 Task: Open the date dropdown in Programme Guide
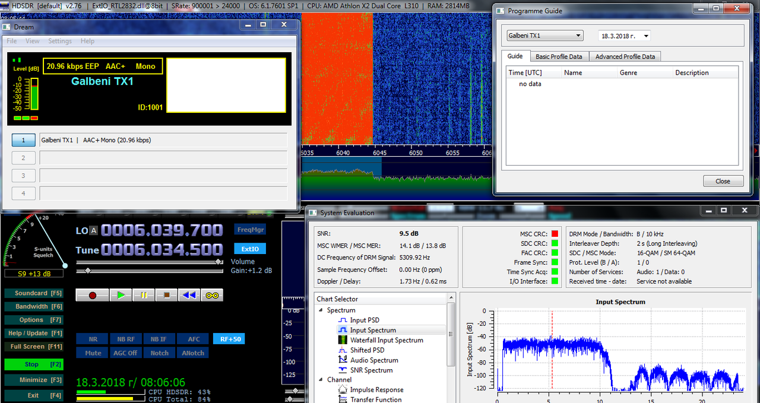pos(625,36)
